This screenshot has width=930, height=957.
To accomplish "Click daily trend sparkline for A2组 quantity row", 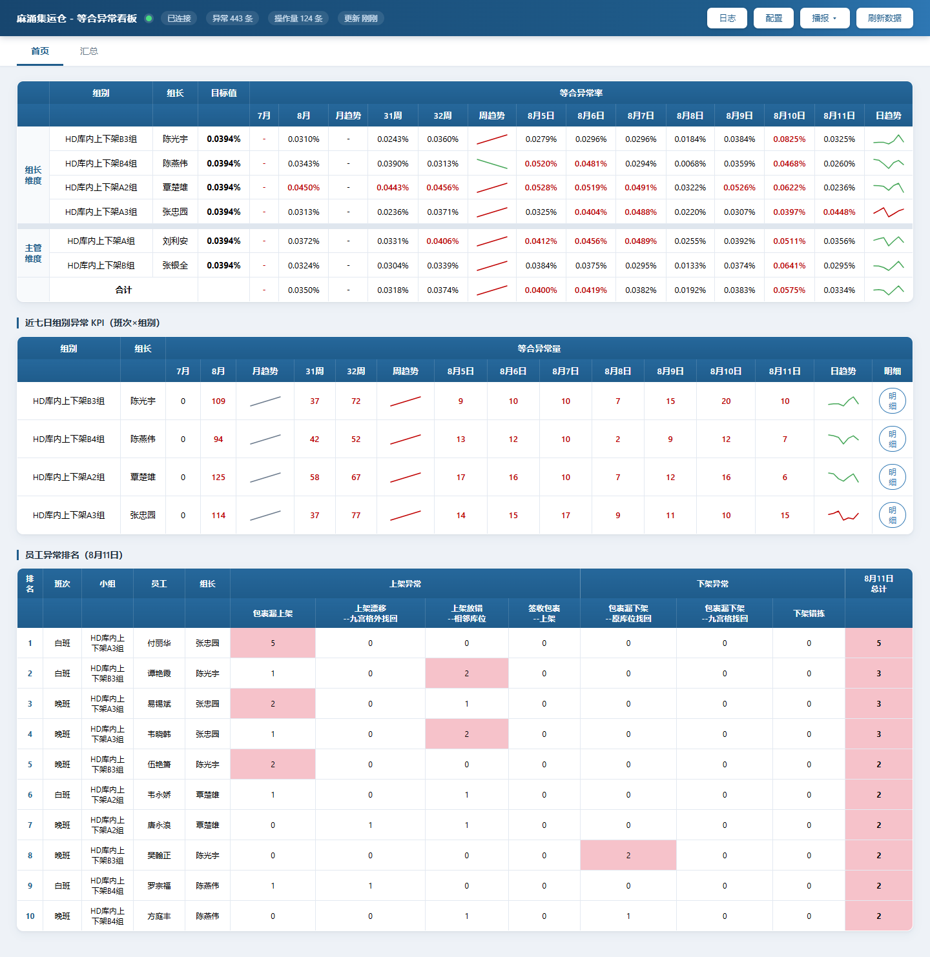I will (843, 477).
